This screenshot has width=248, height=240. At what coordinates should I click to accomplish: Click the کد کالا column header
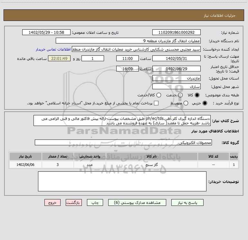click(x=214, y=156)
